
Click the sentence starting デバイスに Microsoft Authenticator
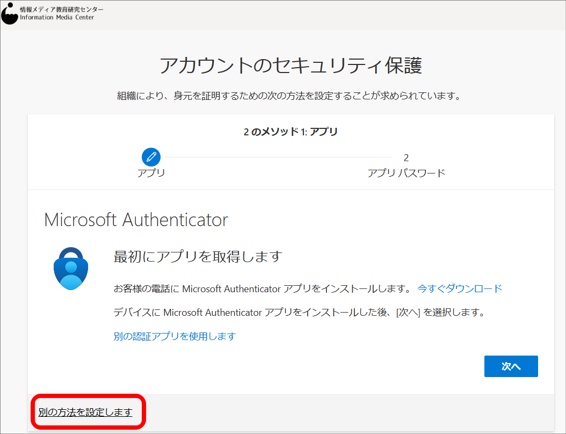point(300,312)
